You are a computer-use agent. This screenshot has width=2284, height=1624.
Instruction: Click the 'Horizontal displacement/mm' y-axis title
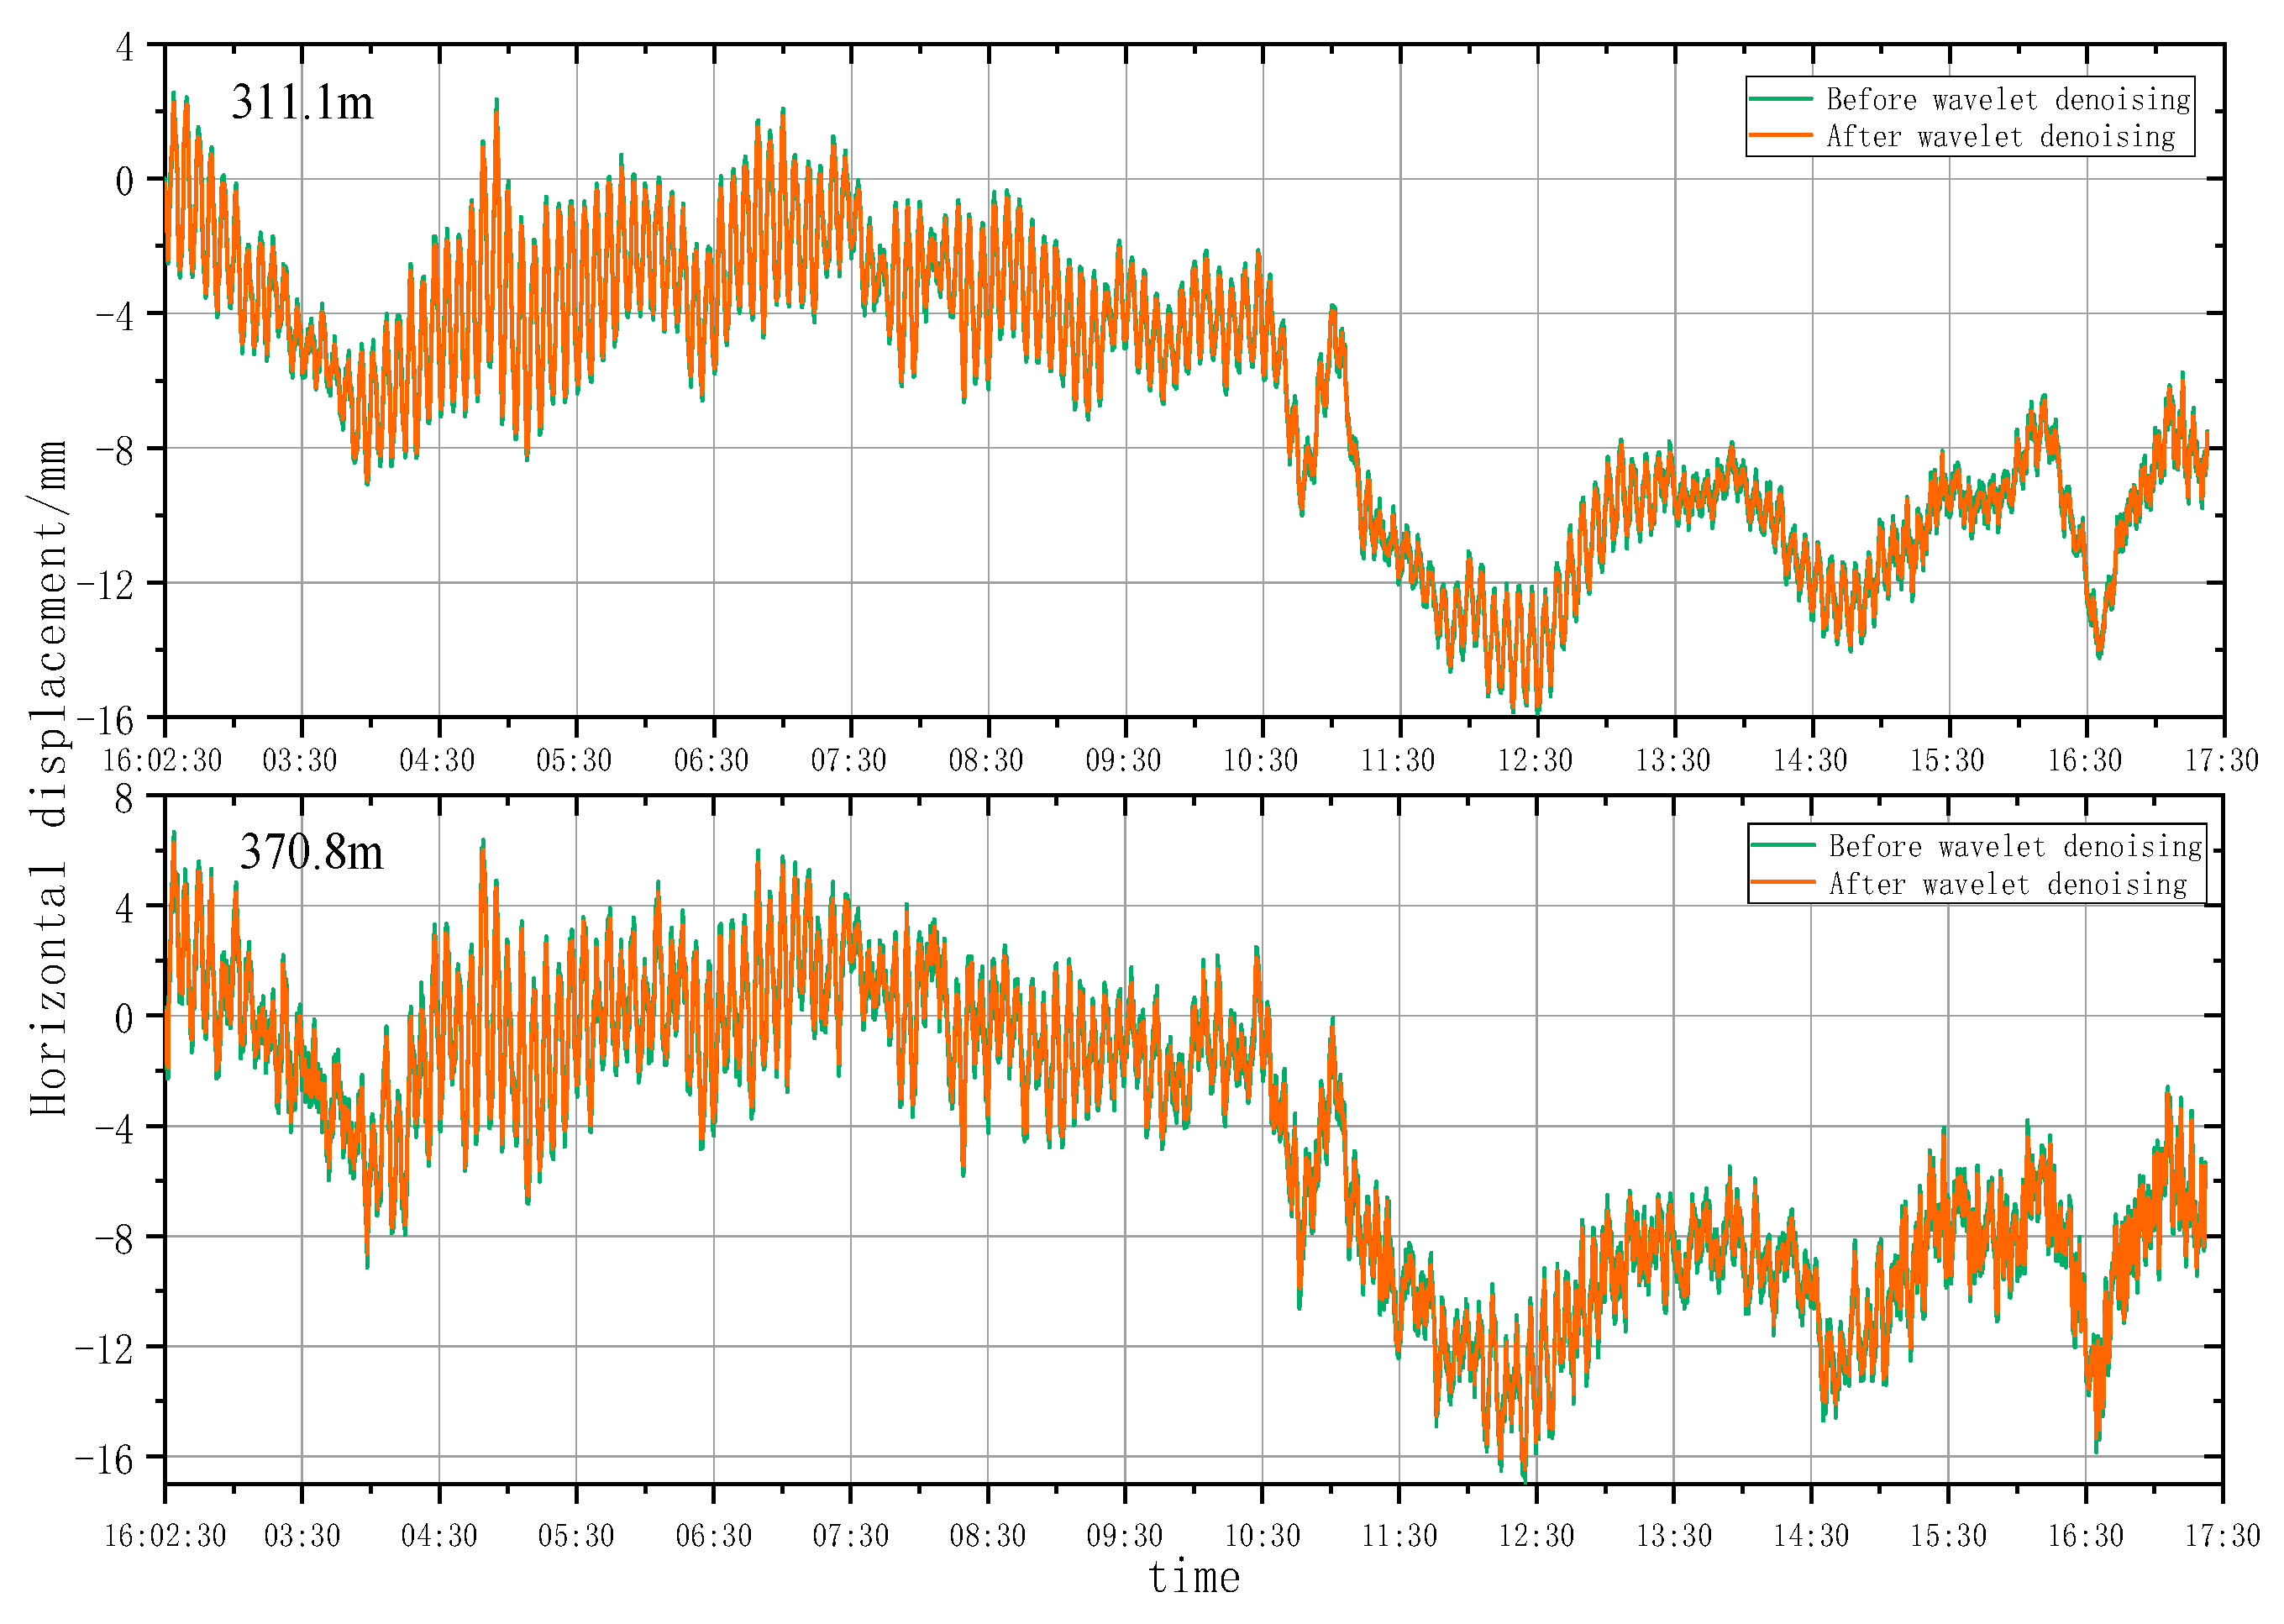48,777
